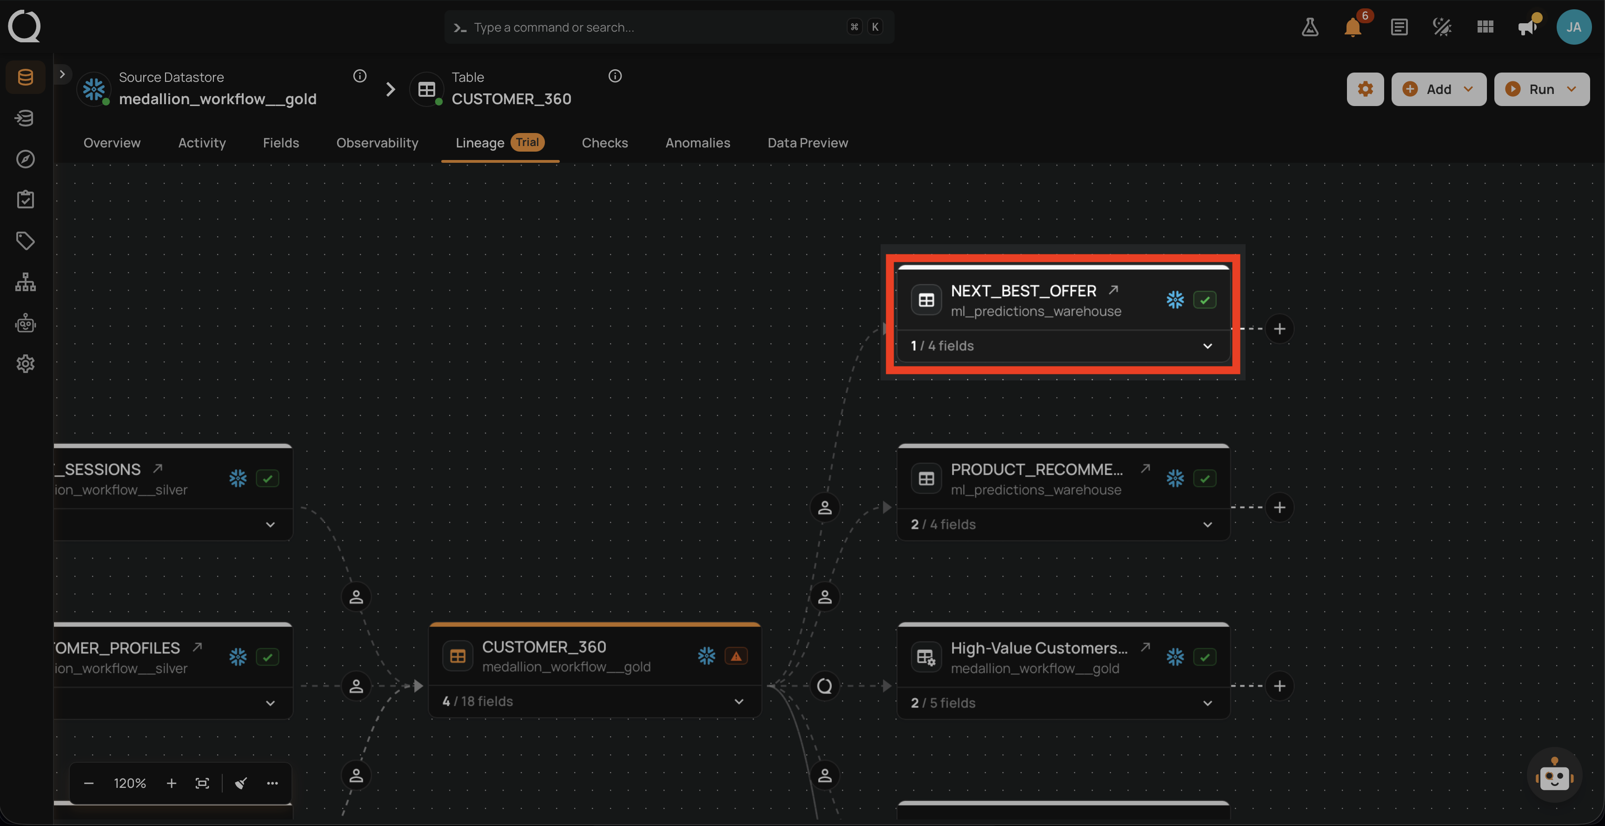1605x826 pixels.
Task: Zoom out with the minus button
Action: (x=88, y=783)
